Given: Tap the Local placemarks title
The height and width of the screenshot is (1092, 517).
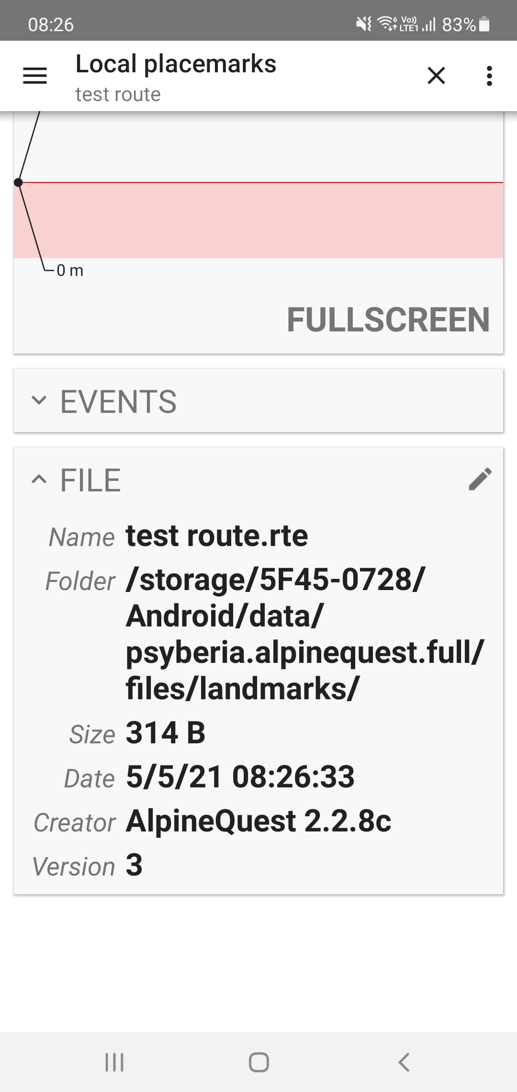Looking at the screenshot, I should (x=176, y=64).
